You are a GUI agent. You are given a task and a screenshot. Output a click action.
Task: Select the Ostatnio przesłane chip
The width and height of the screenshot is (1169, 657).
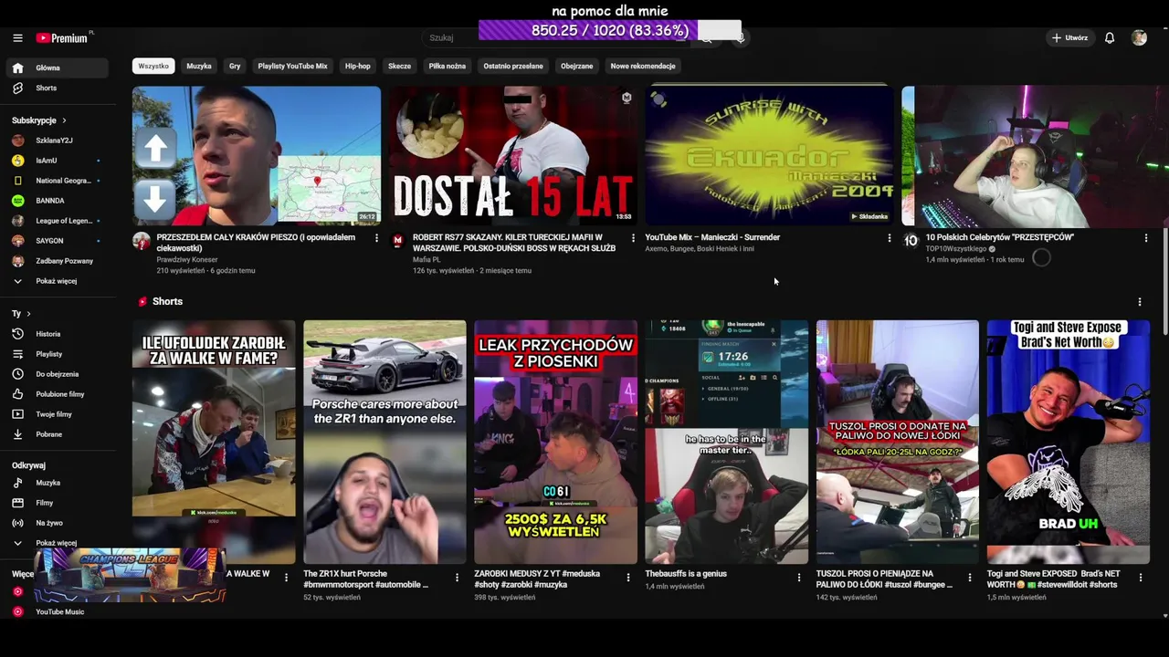(513, 66)
